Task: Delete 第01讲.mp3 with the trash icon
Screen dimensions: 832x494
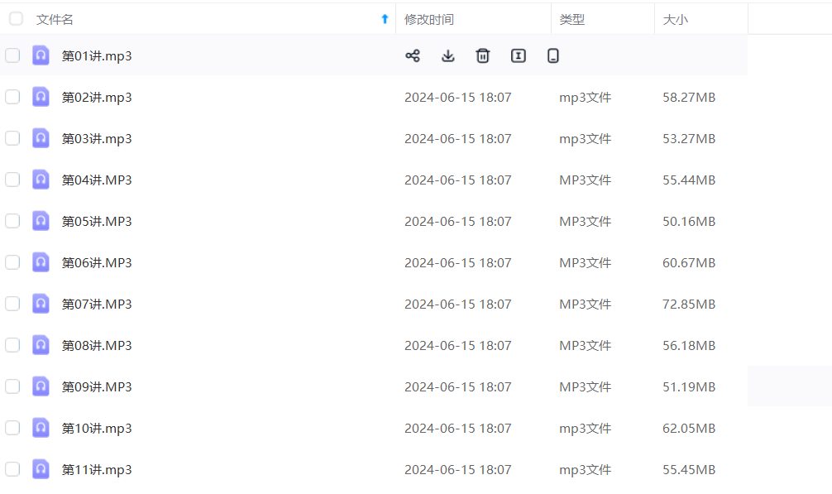Action: click(x=483, y=55)
